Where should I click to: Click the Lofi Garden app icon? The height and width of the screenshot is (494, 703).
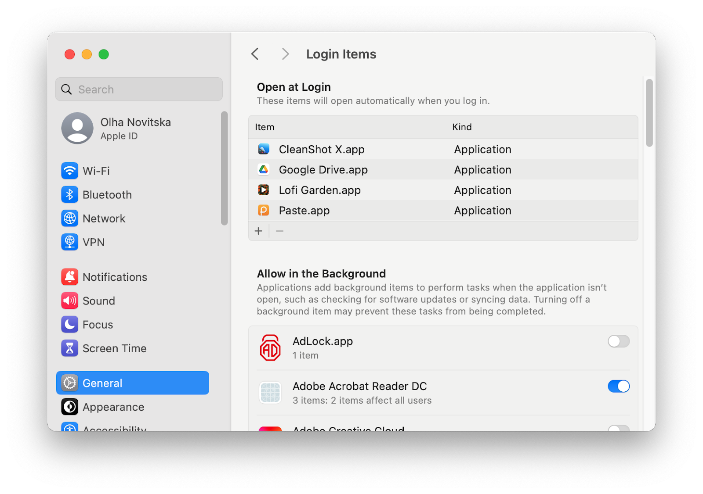click(264, 190)
